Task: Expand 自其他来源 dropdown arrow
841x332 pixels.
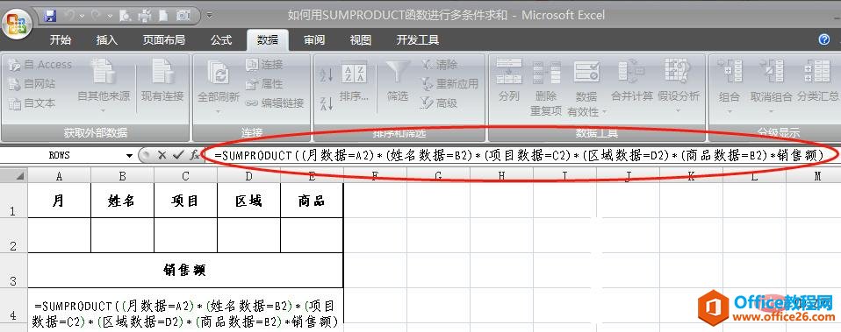Action: [104, 111]
